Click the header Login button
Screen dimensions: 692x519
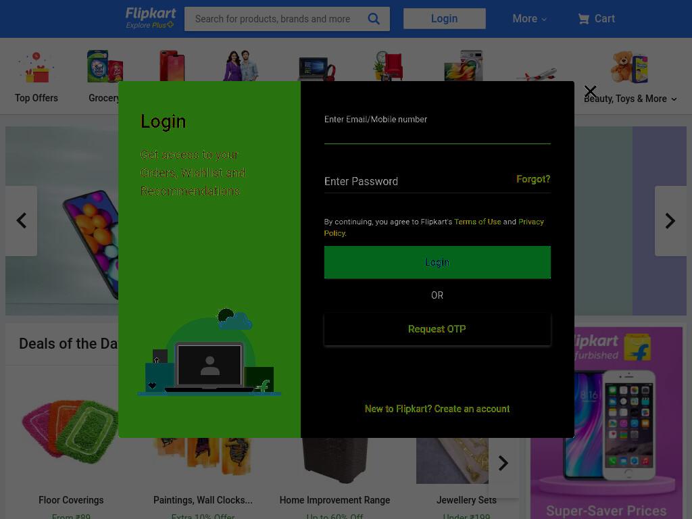pos(445,18)
